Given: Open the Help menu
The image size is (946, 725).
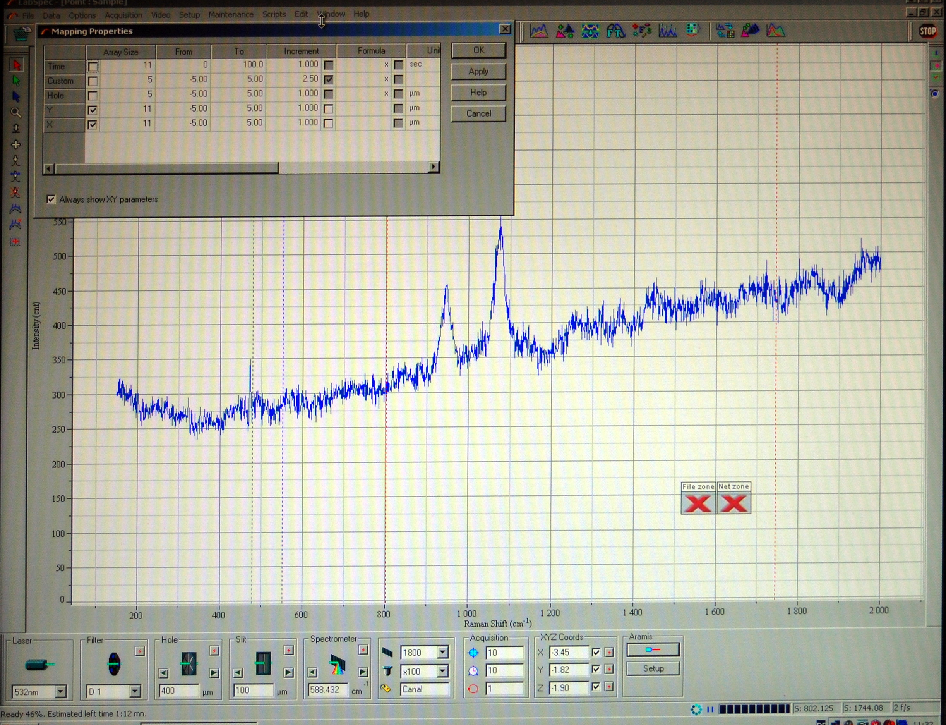Looking at the screenshot, I should coord(362,14).
